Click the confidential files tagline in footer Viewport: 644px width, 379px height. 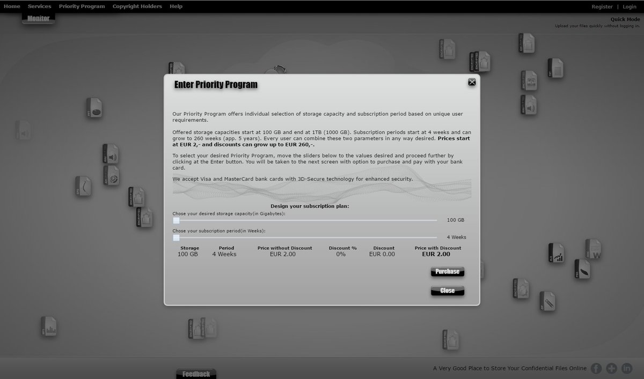pos(510,368)
